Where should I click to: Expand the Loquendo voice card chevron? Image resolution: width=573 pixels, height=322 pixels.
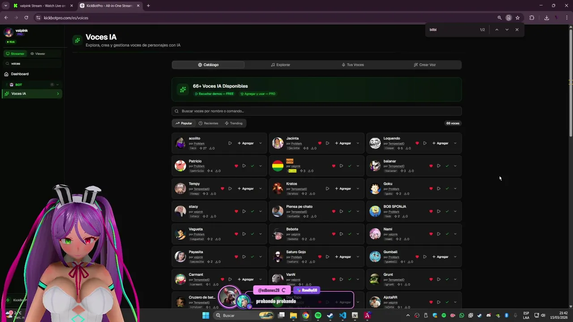pyautogui.click(x=455, y=143)
